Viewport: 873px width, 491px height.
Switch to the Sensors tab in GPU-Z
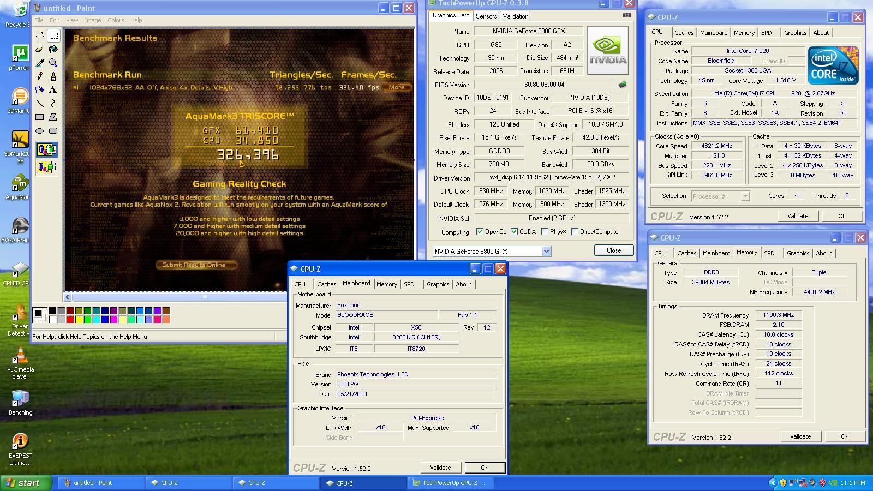[486, 16]
